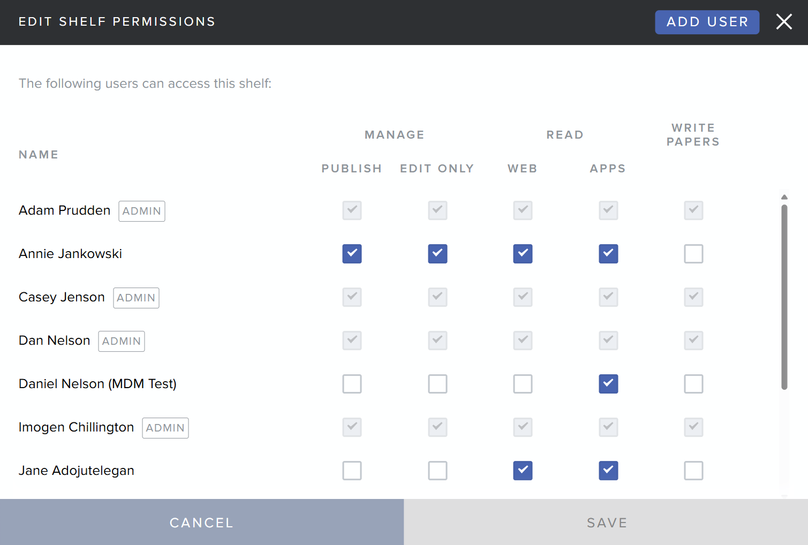This screenshot has width=808, height=545.
Task: Disable Web read for Annie Jankowski
Action: click(523, 254)
